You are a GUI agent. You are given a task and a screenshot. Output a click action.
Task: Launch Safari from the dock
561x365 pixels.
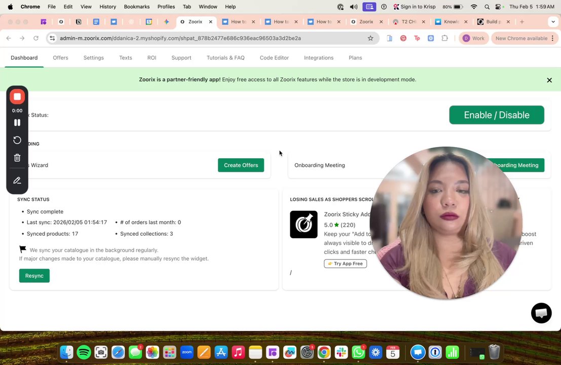118,352
